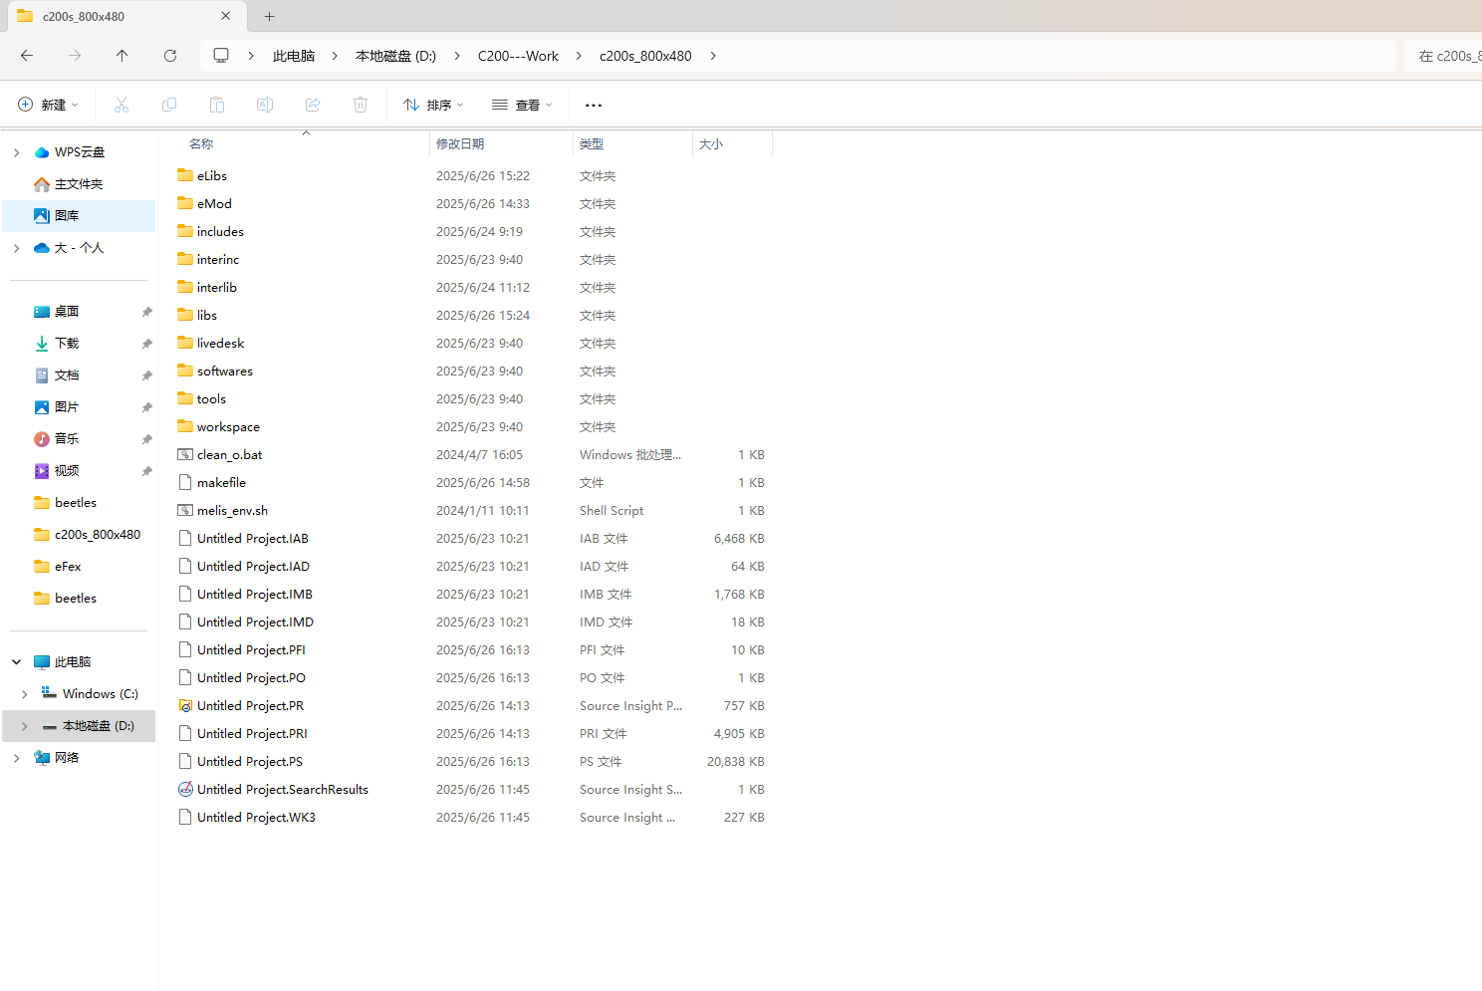Expand the Windows (C:) drive node
The width and height of the screenshot is (1482, 991).
(x=24, y=694)
